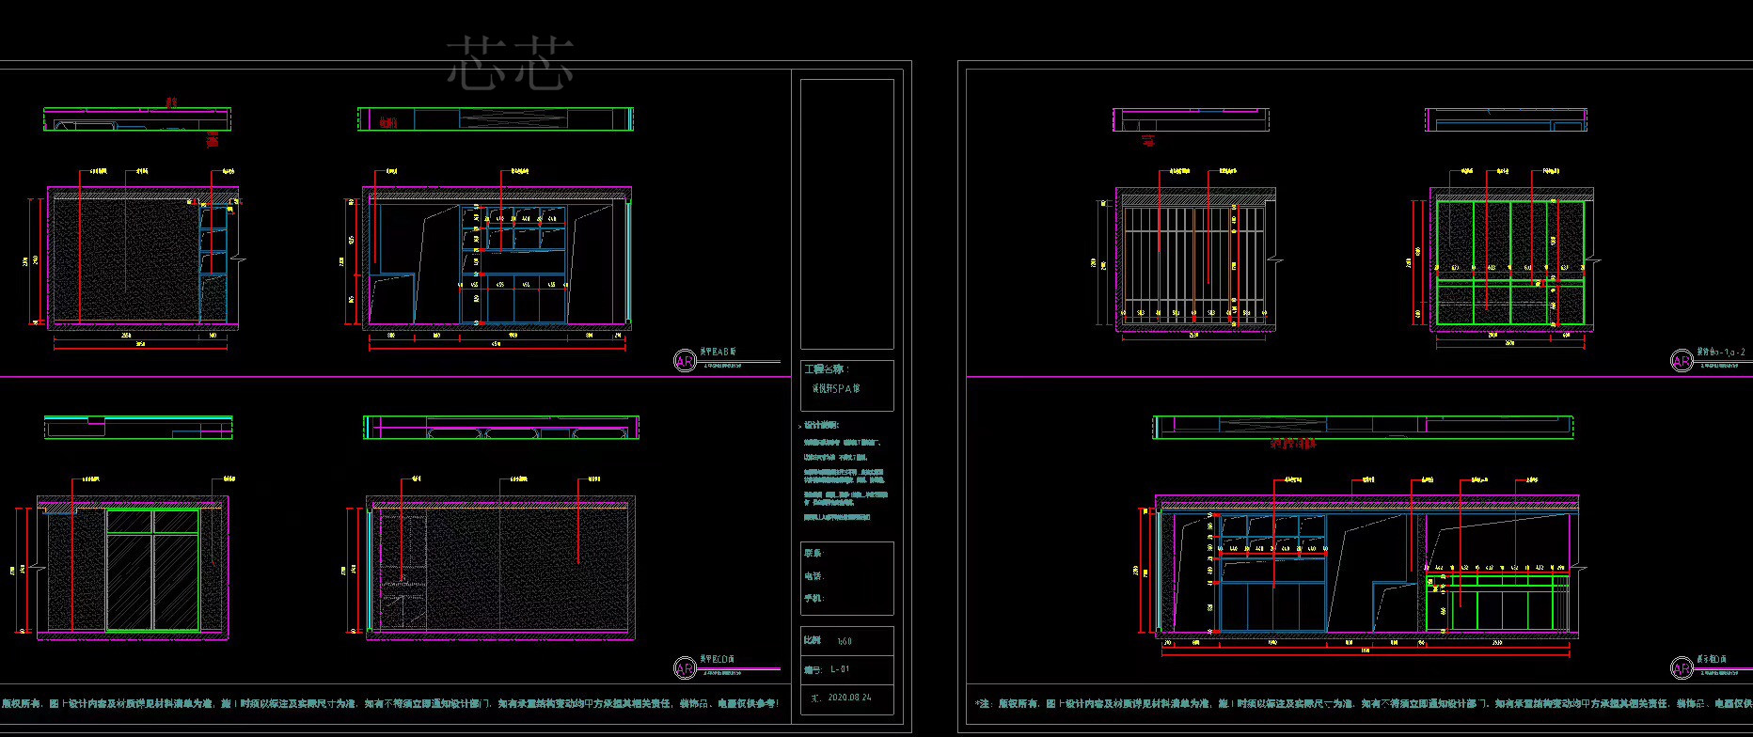Screen dimensions: 1753x737
Task: Select the green double-door window in lower-left elevation
Action: [152, 570]
